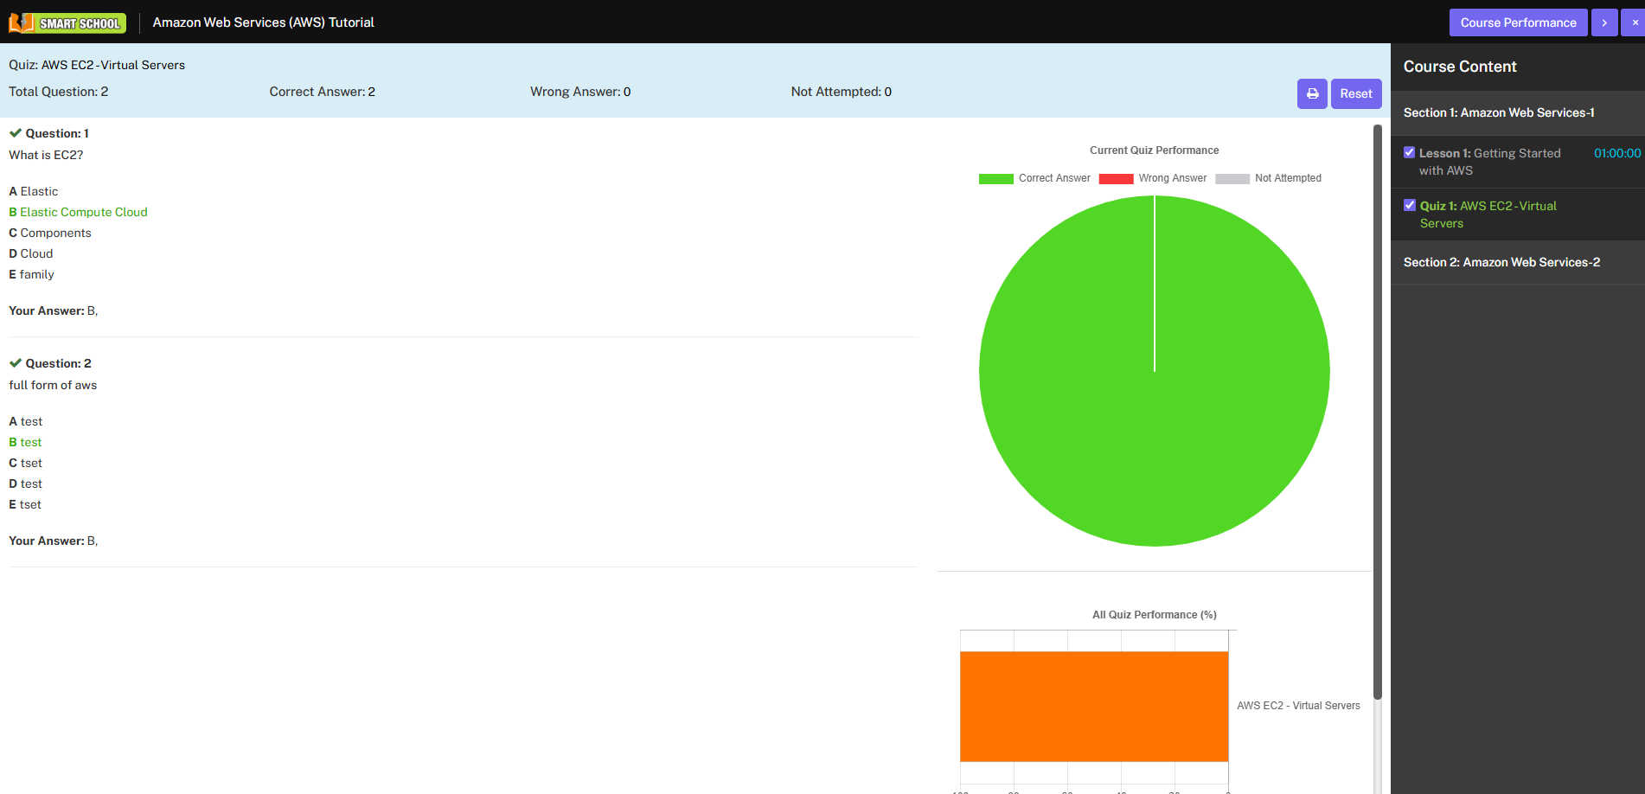Select Quiz 1 AWS EC2-Virtual Servers

(x=1488, y=215)
